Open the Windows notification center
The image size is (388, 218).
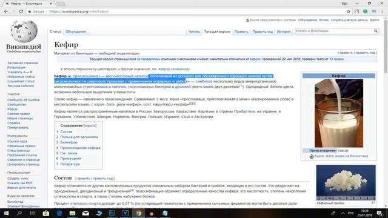380,213
